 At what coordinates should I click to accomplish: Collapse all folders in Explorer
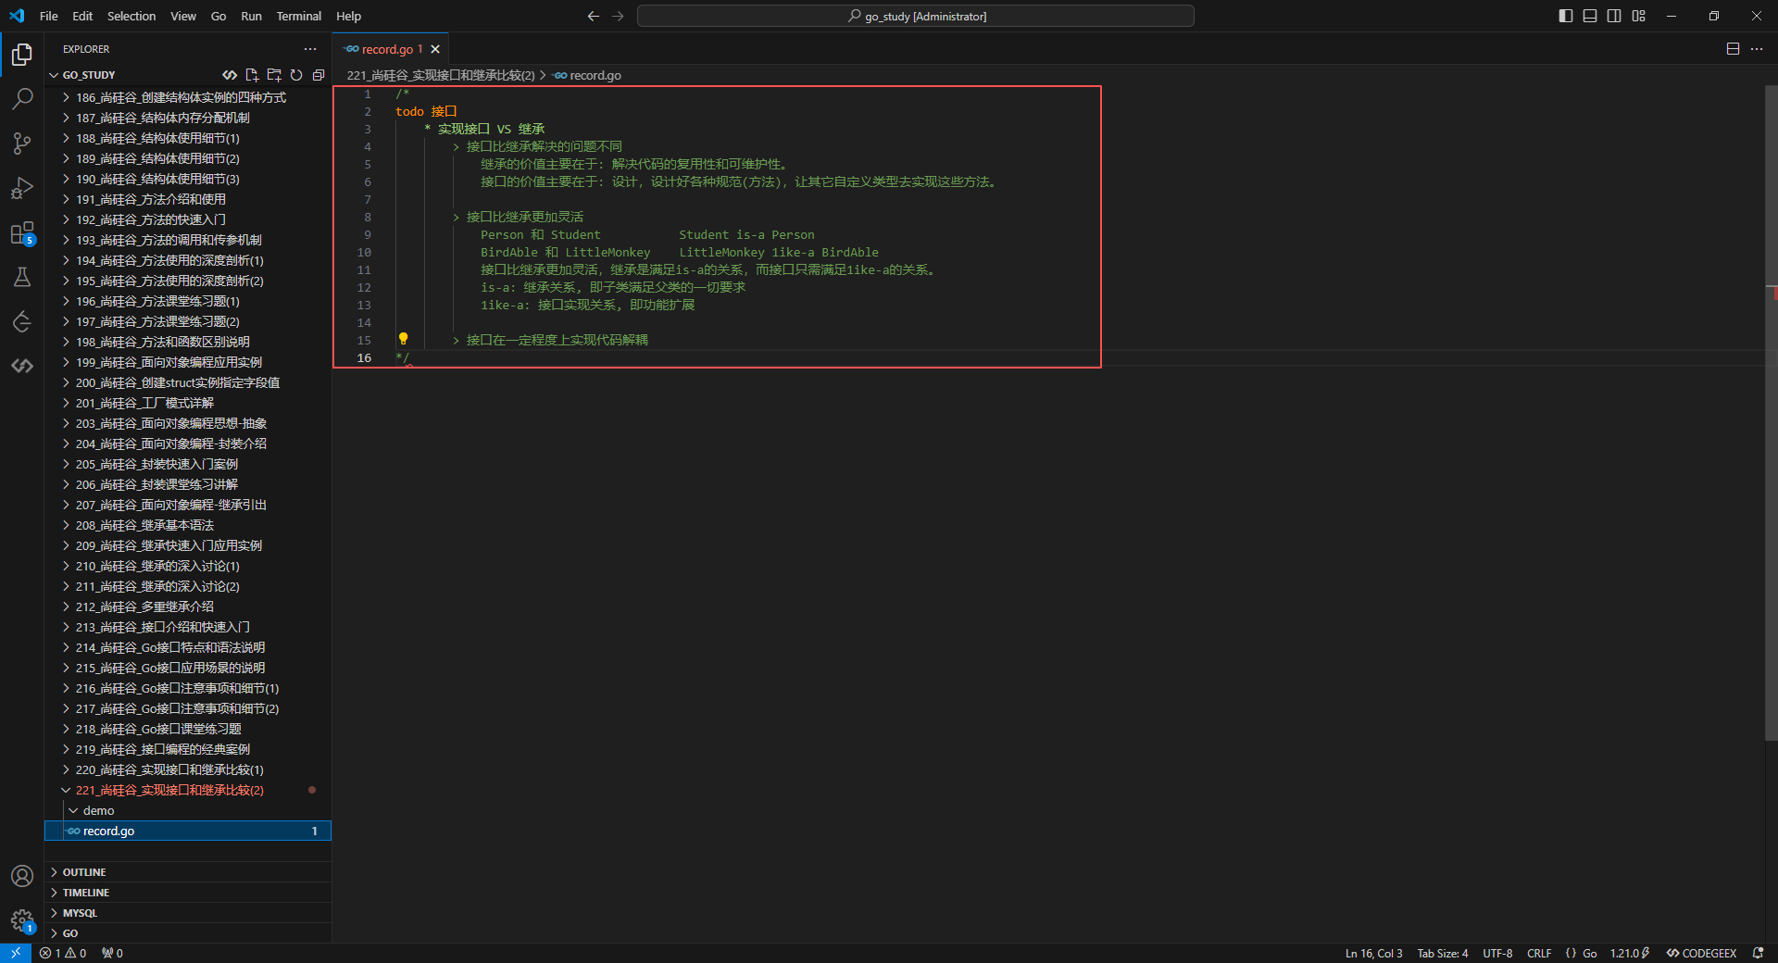click(x=319, y=75)
